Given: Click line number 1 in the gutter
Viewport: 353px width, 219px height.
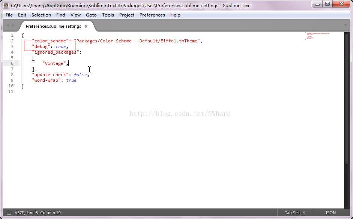Looking at the screenshot, I should (x=12, y=35).
